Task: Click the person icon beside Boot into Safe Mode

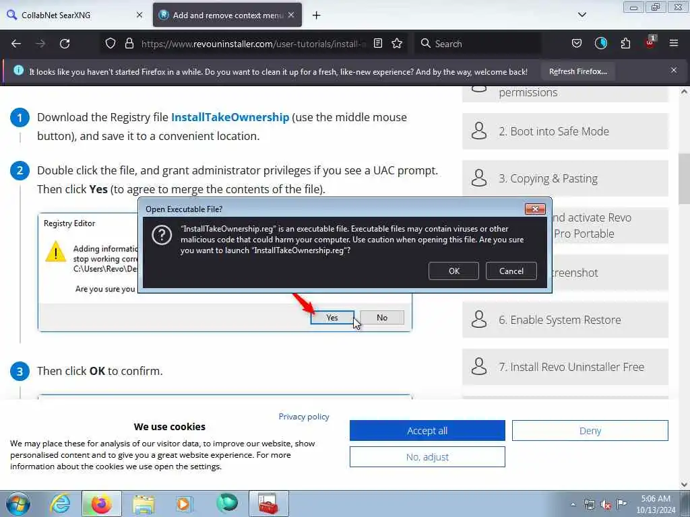Action: point(479,131)
